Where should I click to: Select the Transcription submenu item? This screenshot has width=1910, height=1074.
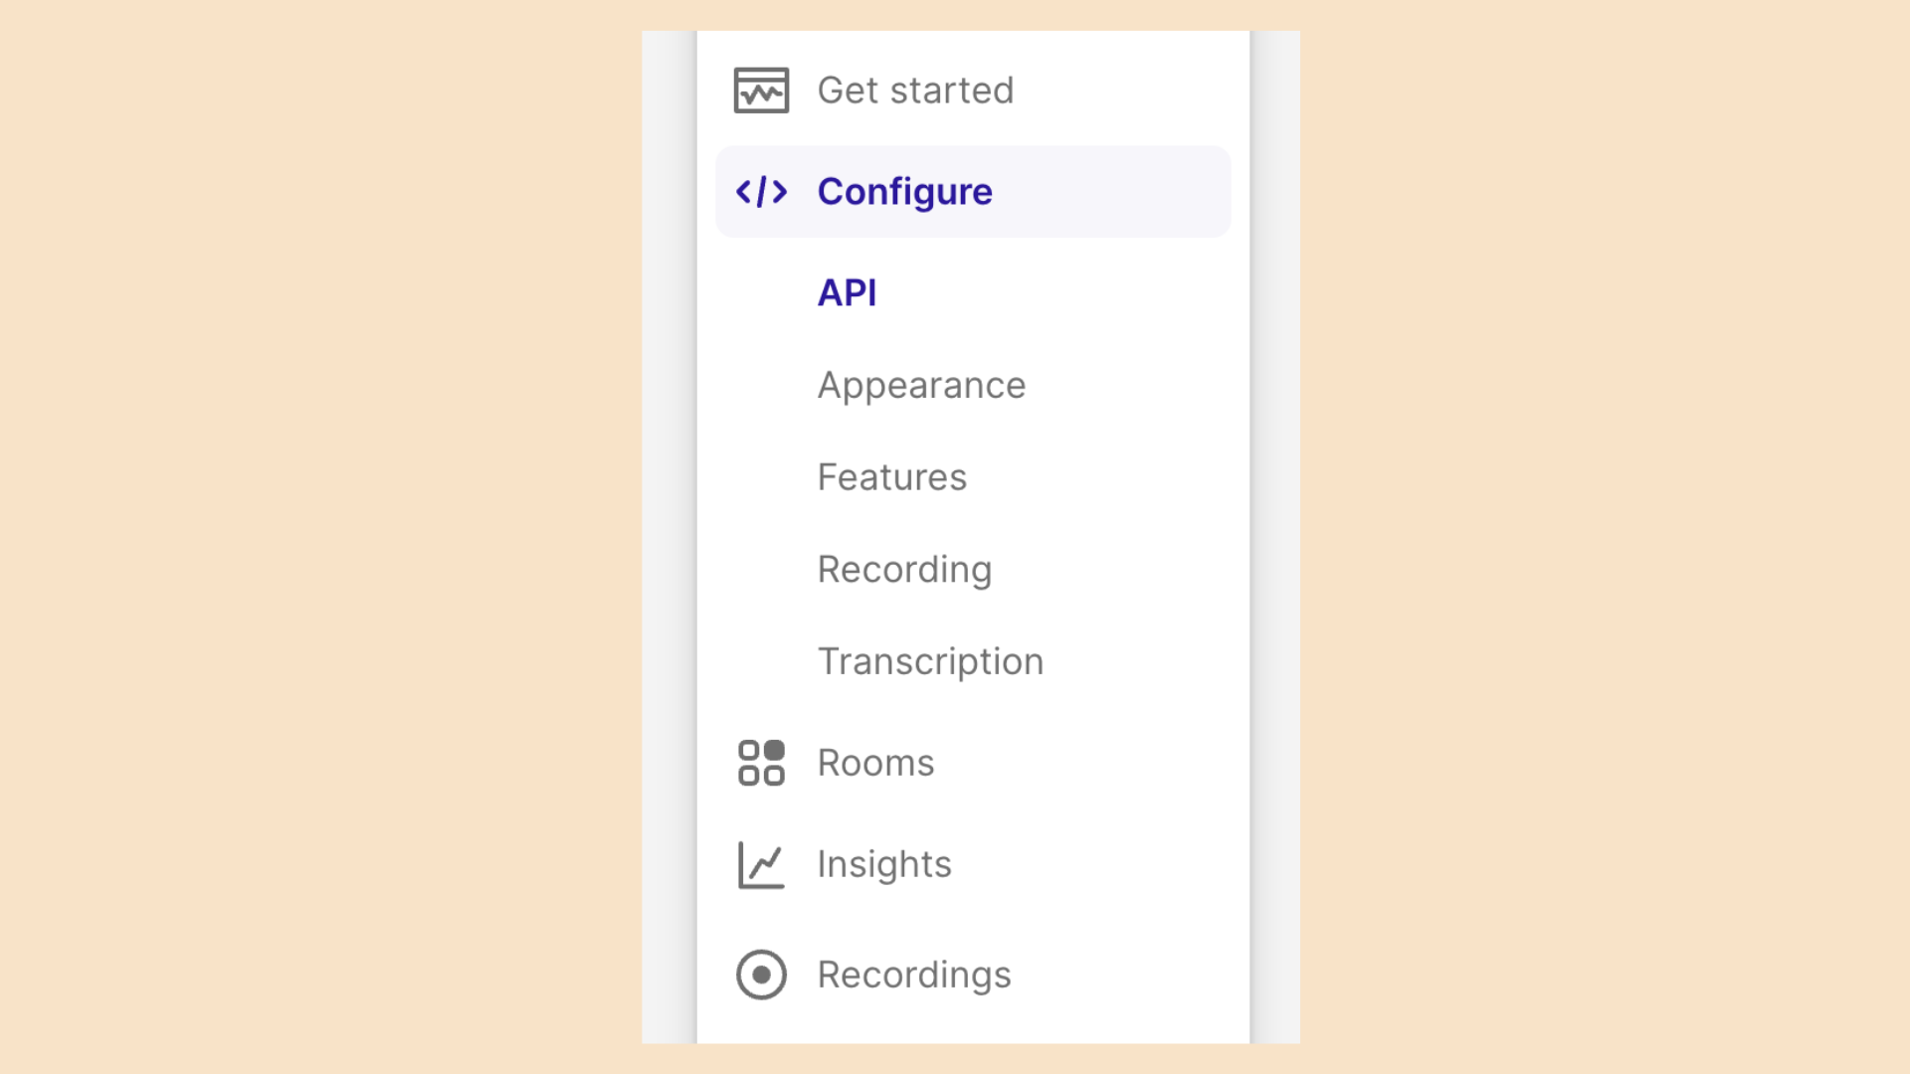[930, 661]
